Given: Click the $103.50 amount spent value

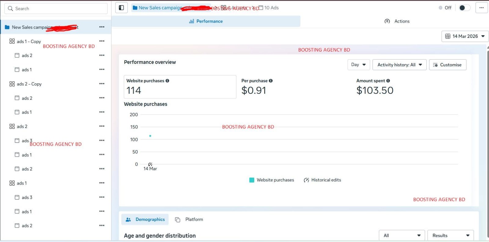Looking at the screenshot, I should click(x=375, y=90).
